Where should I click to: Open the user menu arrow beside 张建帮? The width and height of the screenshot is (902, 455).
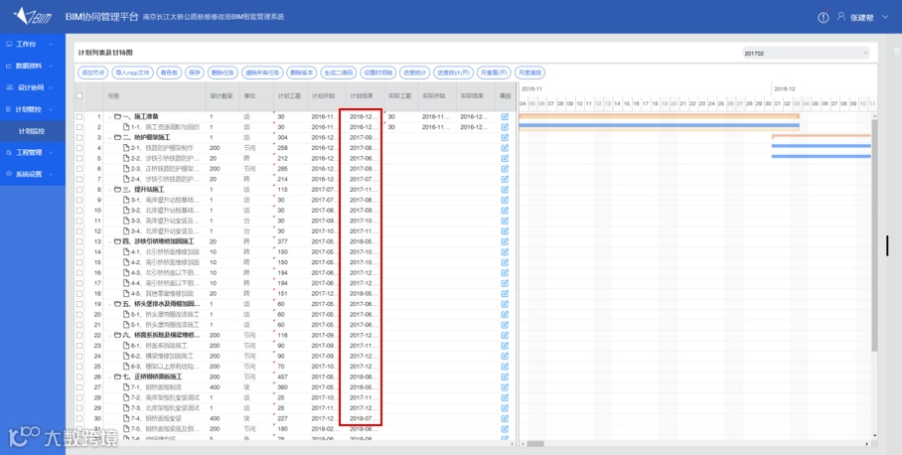884,18
